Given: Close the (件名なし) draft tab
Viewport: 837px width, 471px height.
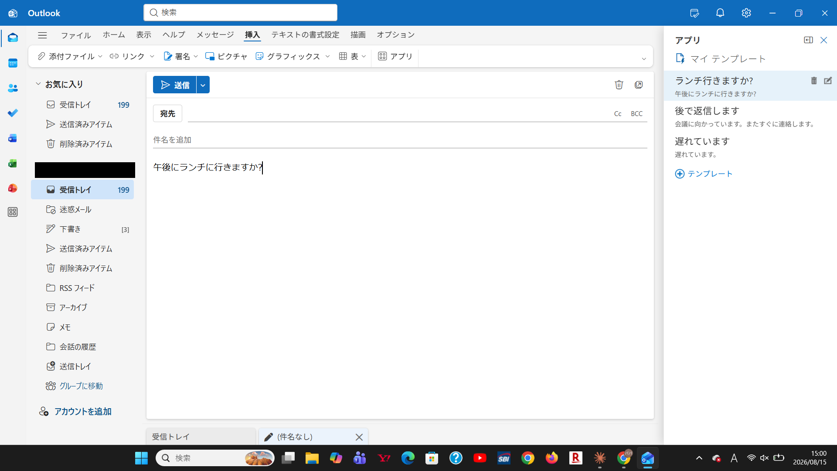Looking at the screenshot, I should point(359,437).
